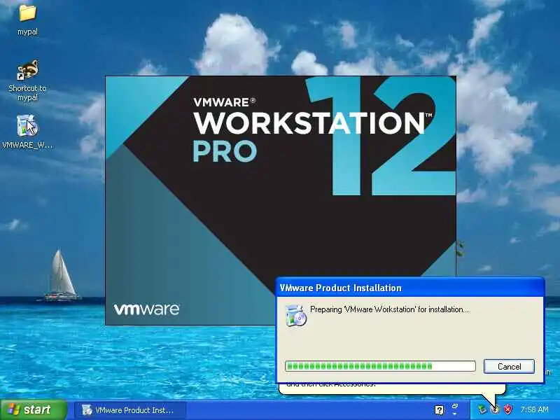Click the installation progress bar
Screen dimensions: 560x420
[x=380, y=366]
